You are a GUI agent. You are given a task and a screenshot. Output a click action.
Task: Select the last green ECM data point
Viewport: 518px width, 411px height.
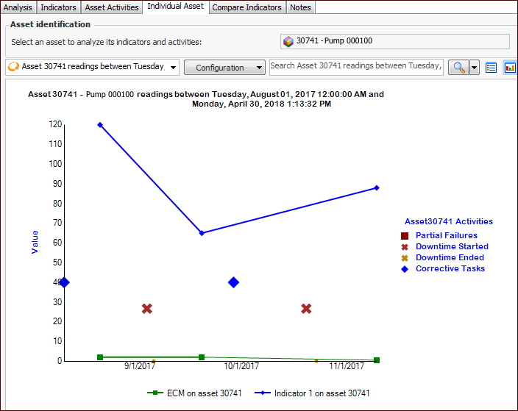pos(377,360)
